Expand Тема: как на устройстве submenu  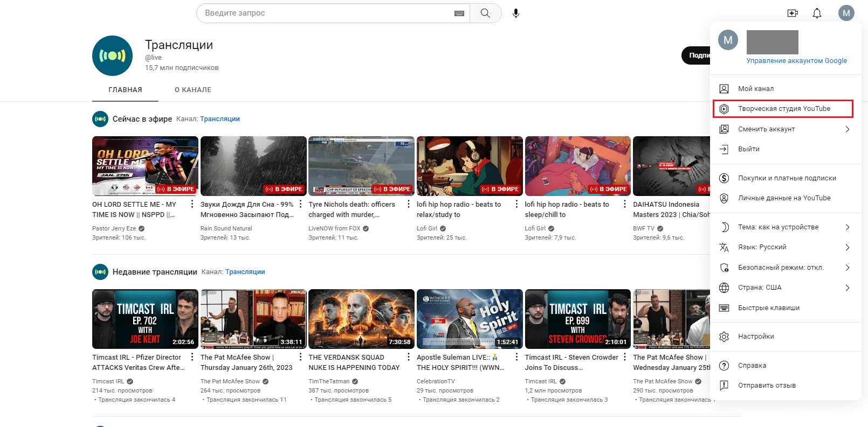[x=848, y=227]
